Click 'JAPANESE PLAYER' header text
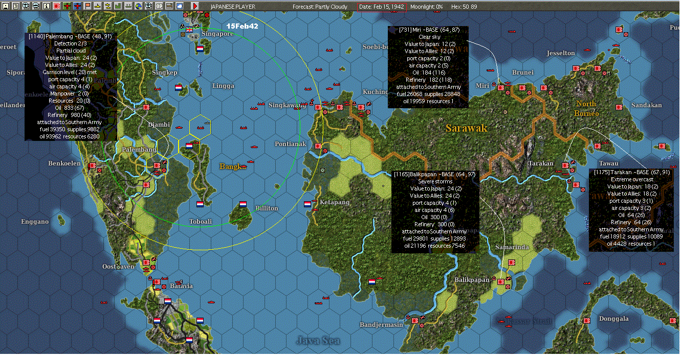This screenshot has height=358, width=682. 233,7
